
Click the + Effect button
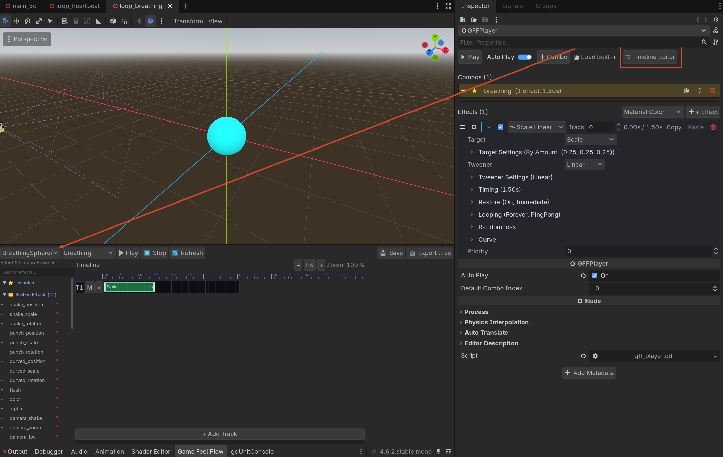(703, 112)
